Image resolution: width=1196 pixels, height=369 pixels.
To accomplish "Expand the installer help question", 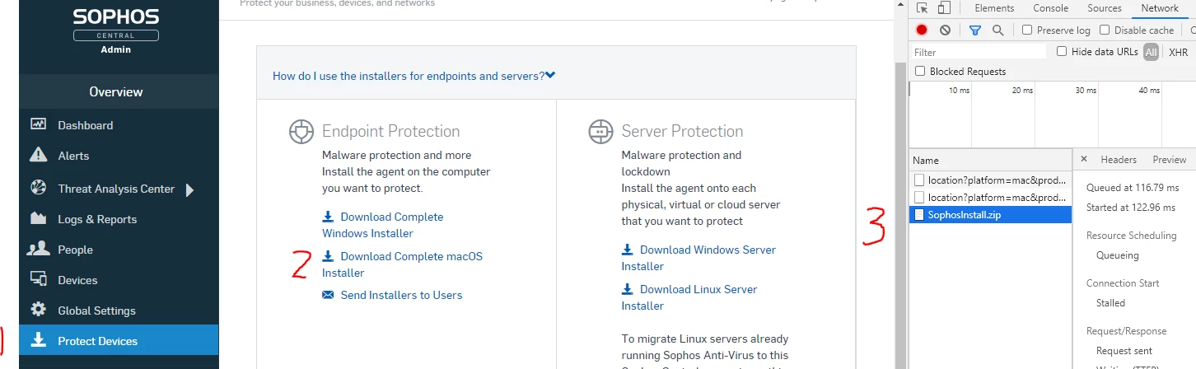I will [414, 76].
